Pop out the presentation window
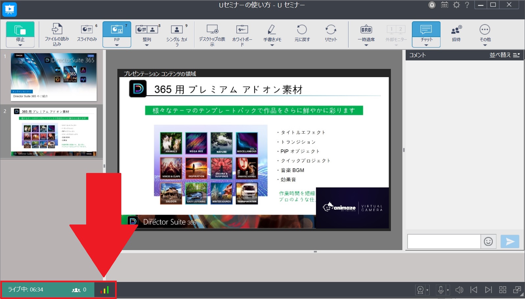The image size is (525, 299). coord(517,290)
